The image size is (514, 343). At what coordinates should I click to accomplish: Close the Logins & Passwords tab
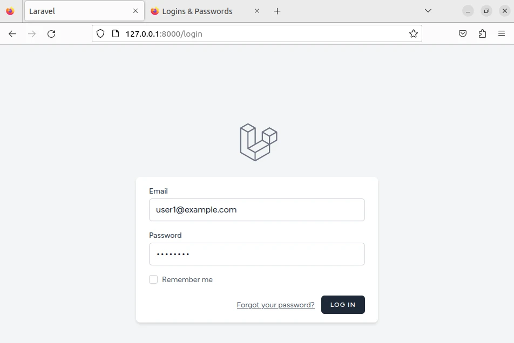[x=257, y=11]
